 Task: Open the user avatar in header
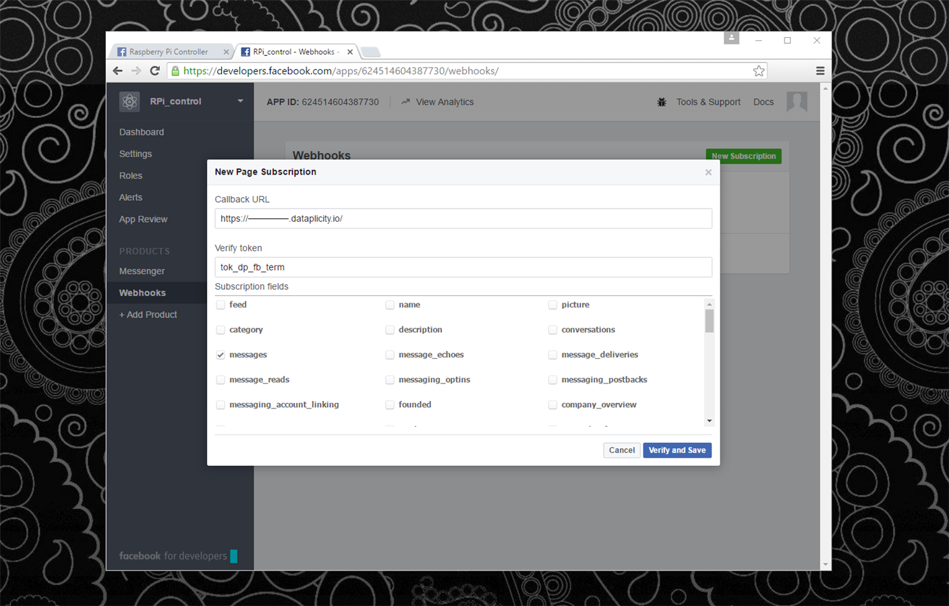tap(797, 102)
